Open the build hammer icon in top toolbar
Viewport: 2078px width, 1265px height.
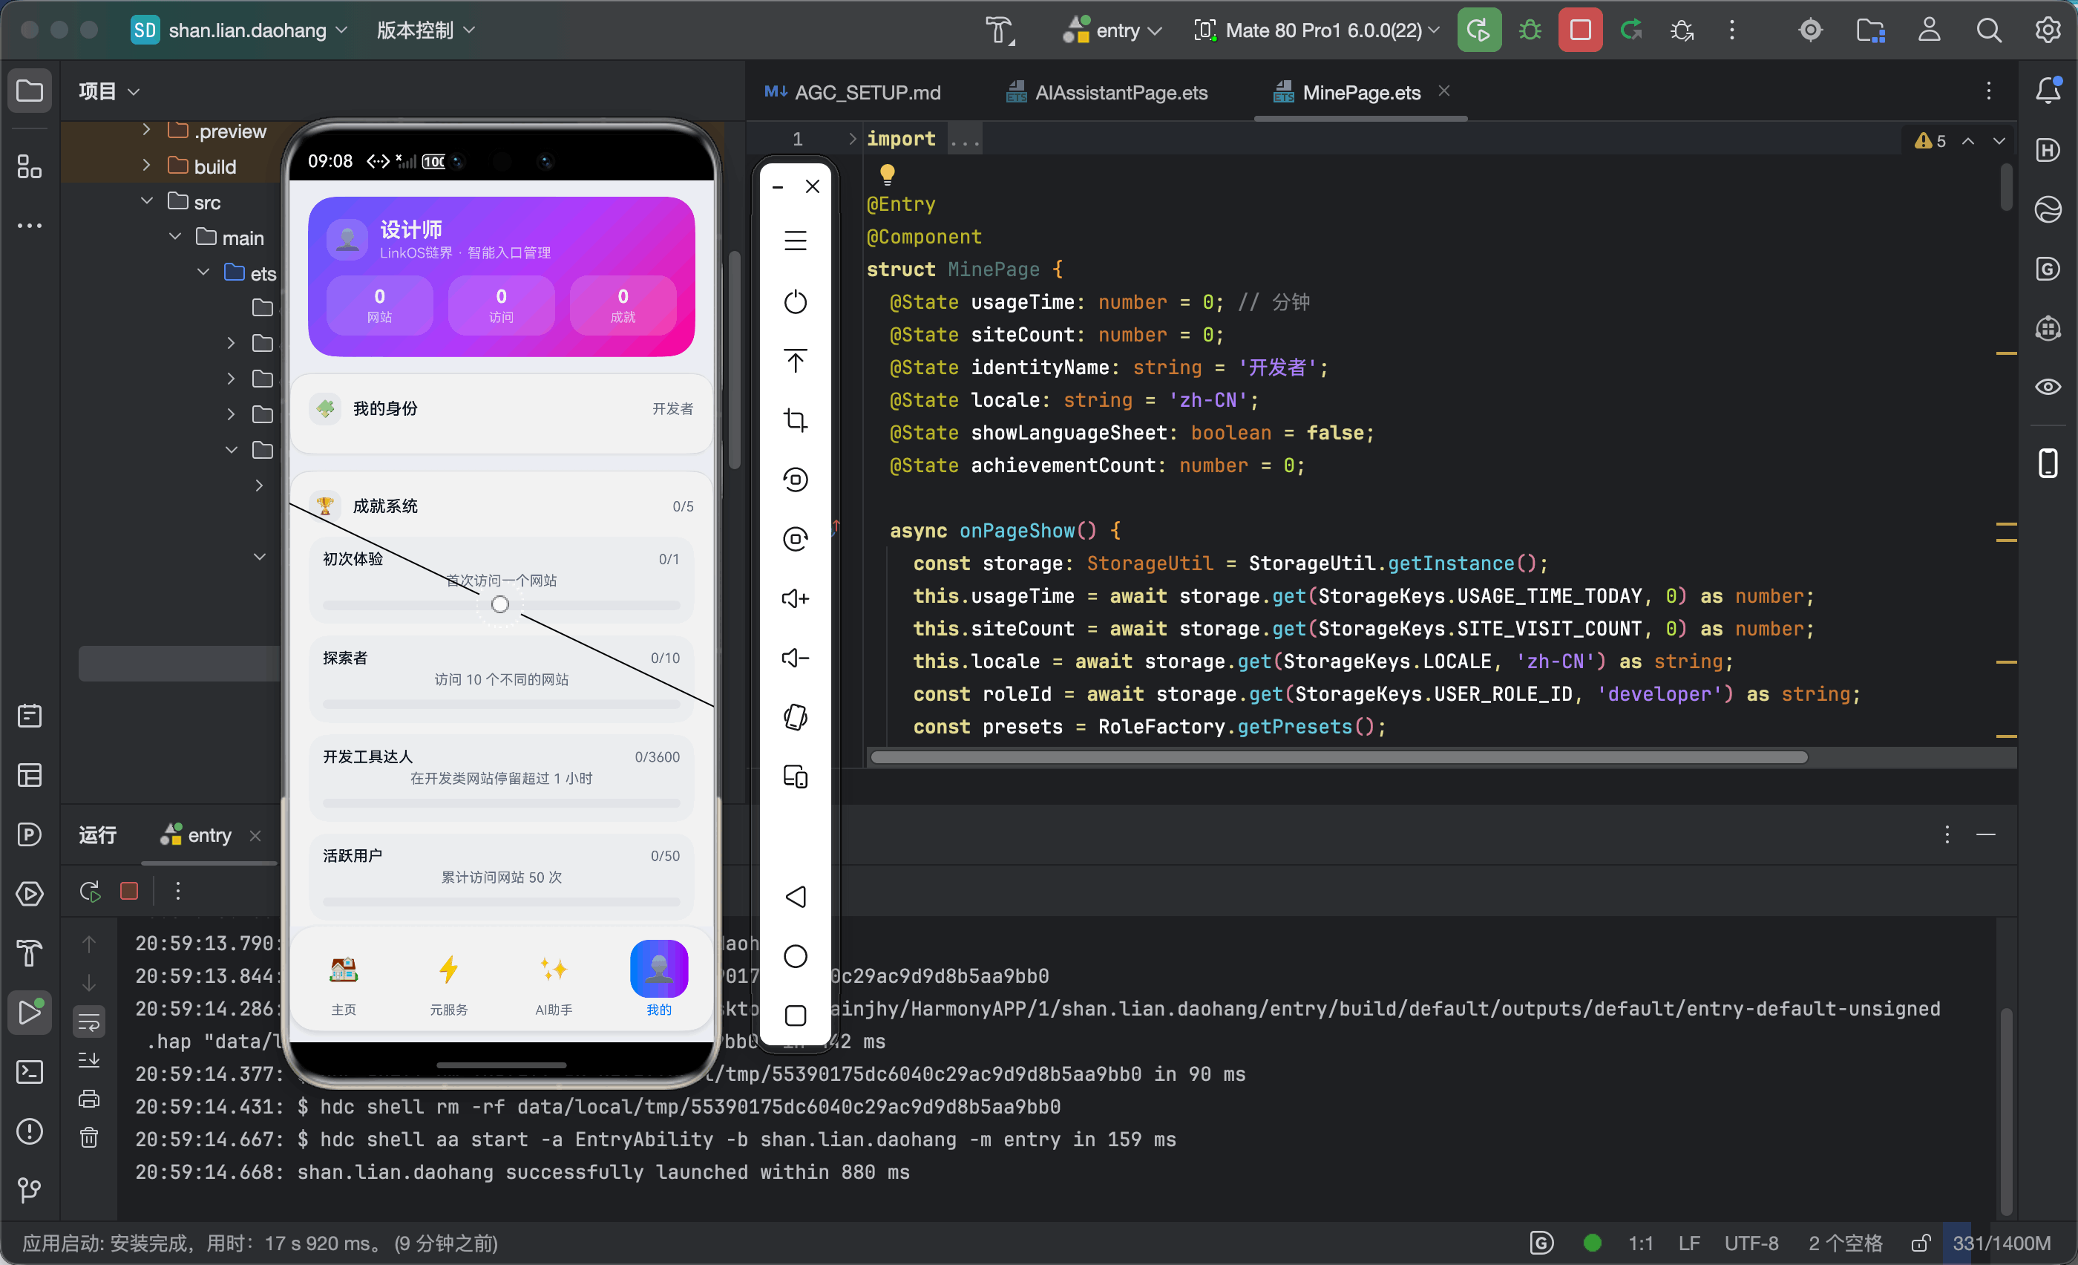point(1000,30)
